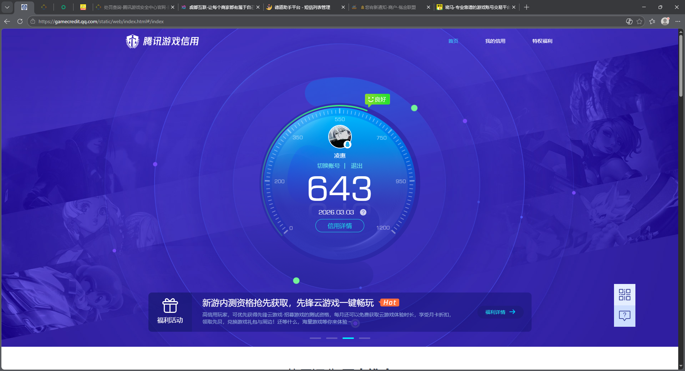Click the question mark next to the date

363,212
